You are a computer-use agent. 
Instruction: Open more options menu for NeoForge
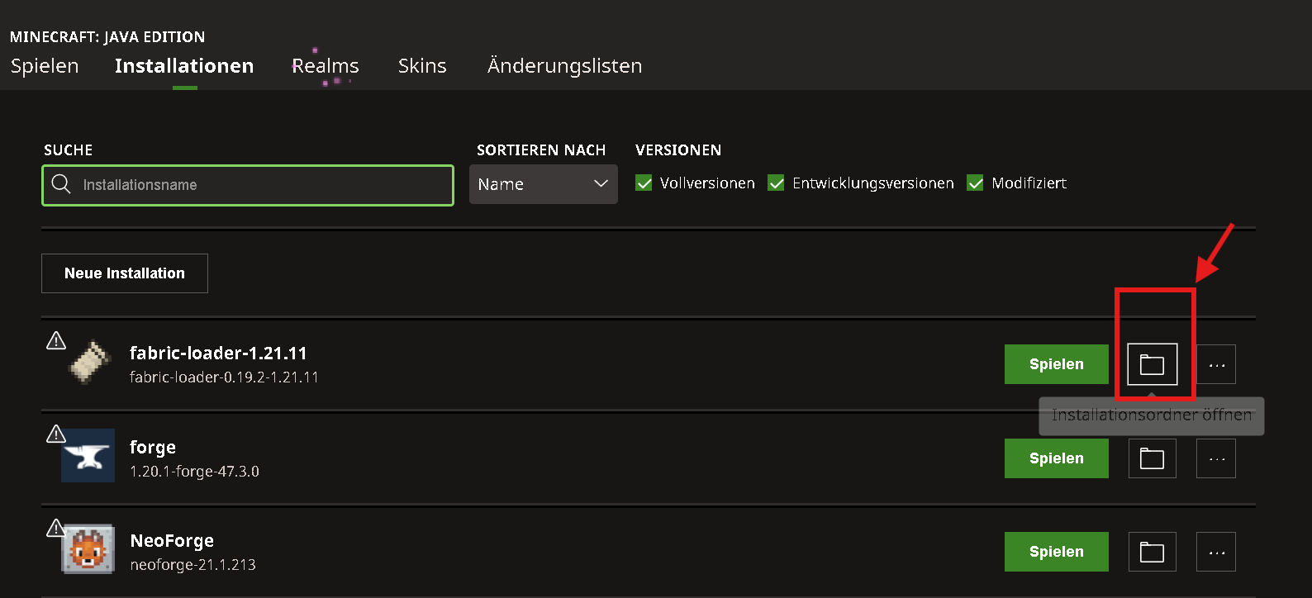(1216, 552)
